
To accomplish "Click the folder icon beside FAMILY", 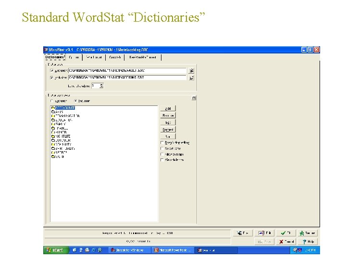I will pyautogui.click(x=53, y=124).
